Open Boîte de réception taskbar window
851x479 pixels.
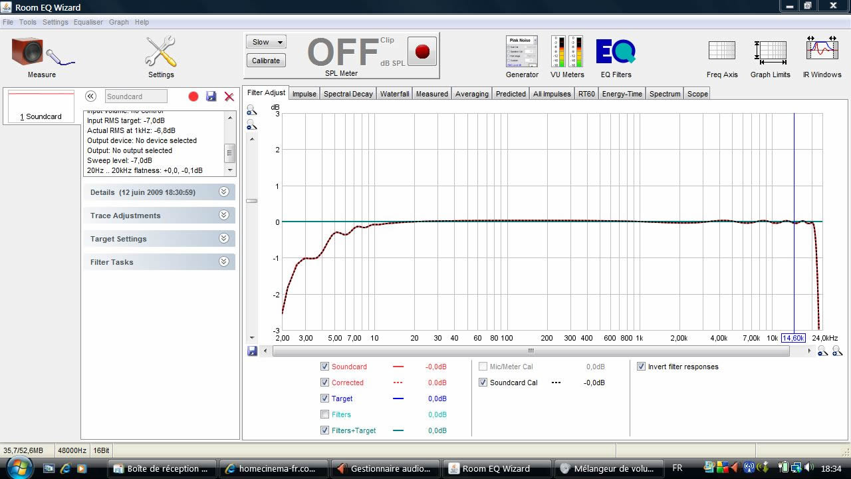162,468
